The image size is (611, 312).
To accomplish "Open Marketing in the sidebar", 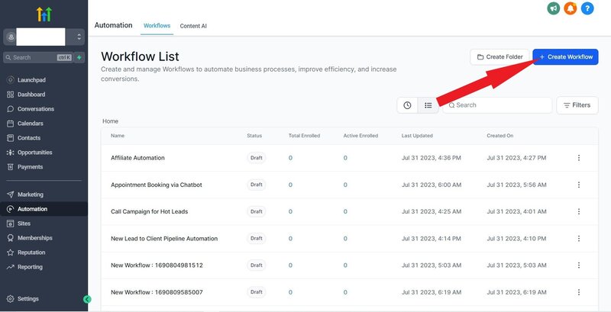I will pyautogui.click(x=30, y=195).
